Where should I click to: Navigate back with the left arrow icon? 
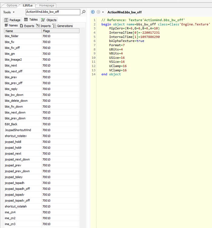click(93, 12)
